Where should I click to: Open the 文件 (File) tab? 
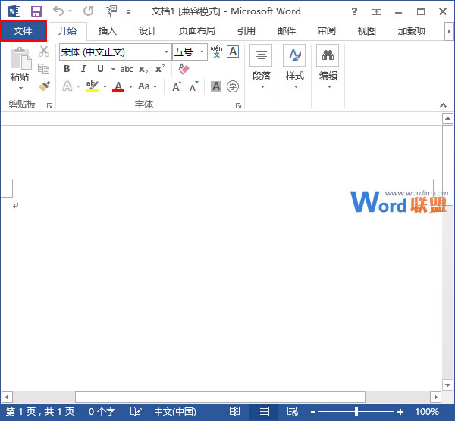pos(23,31)
